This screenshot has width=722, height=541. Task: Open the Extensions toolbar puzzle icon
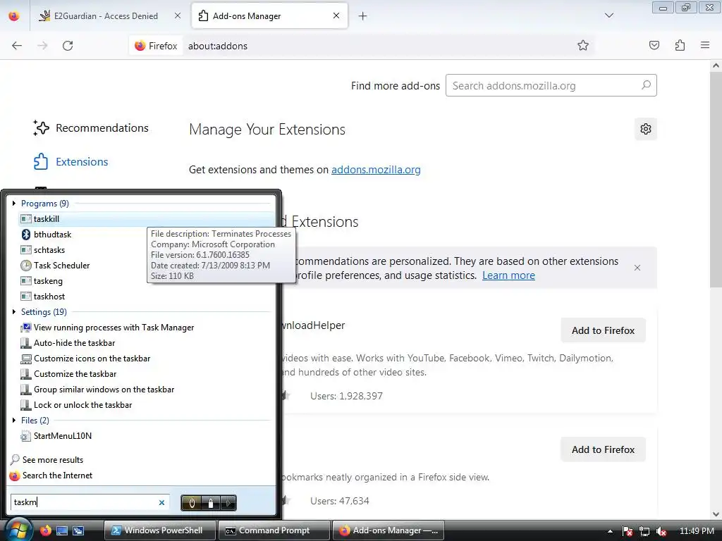click(680, 45)
